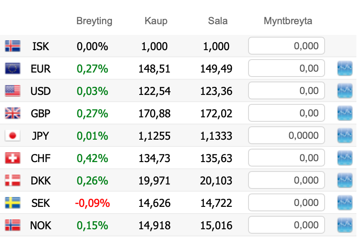The height and width of the screenshot is (240, 360).
Task: Click the SEK chart icon
Action: click(345, 203)
